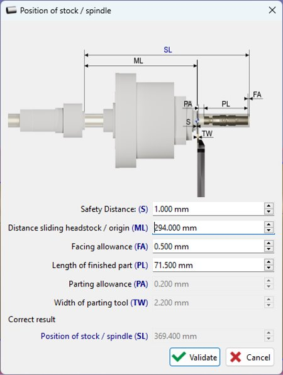Decrease Facing allowance with down arrow
This screenshot has height=375, width=283.
[x=269, y=249]
